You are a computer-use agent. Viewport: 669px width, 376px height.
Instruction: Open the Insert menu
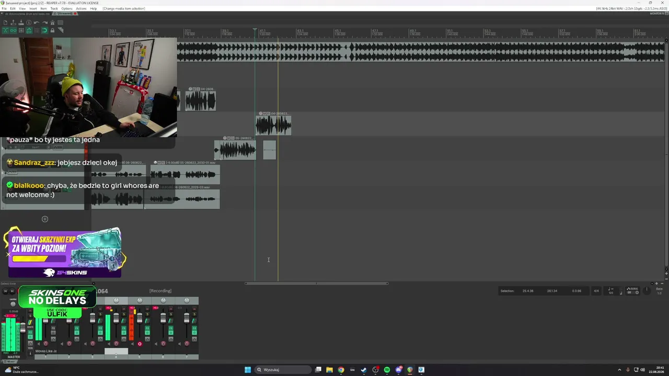point(33,9)
